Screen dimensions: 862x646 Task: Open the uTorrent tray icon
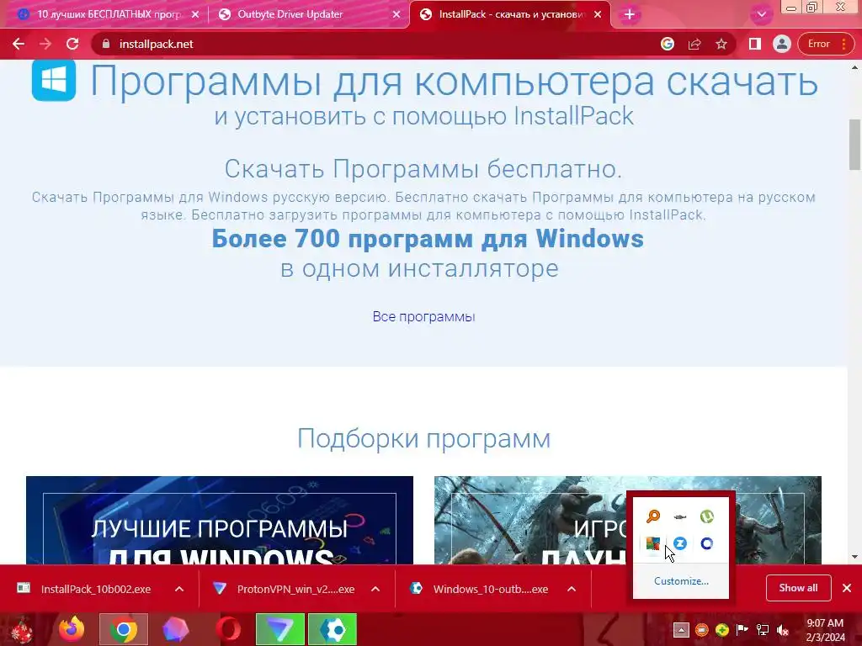(707, 516)
